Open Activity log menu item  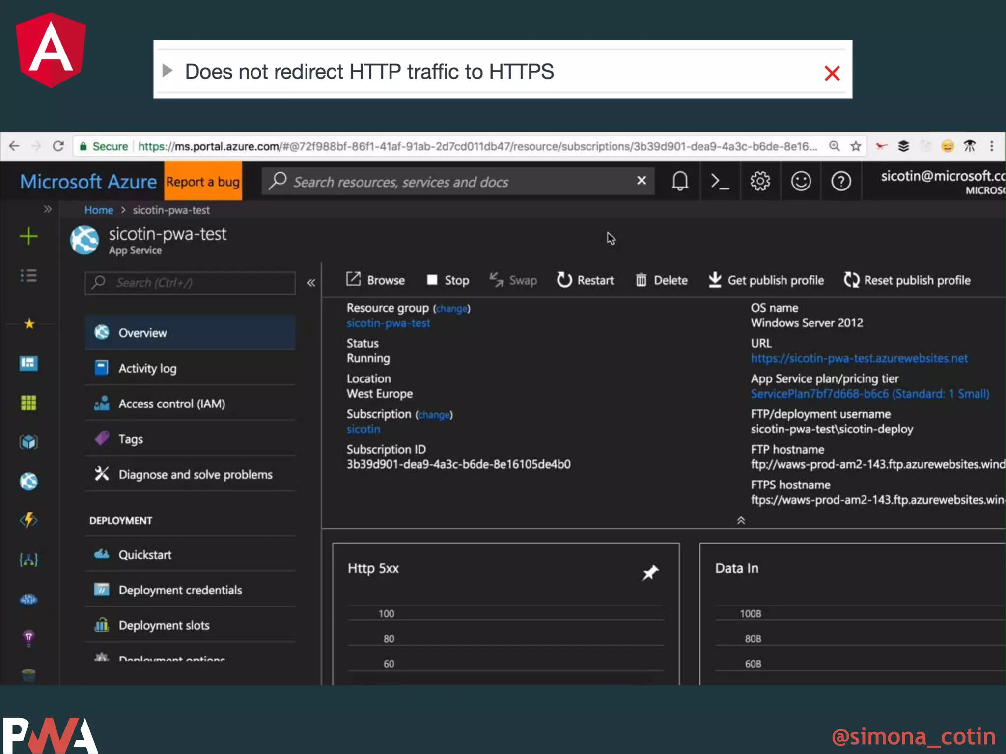pos(147,368)
